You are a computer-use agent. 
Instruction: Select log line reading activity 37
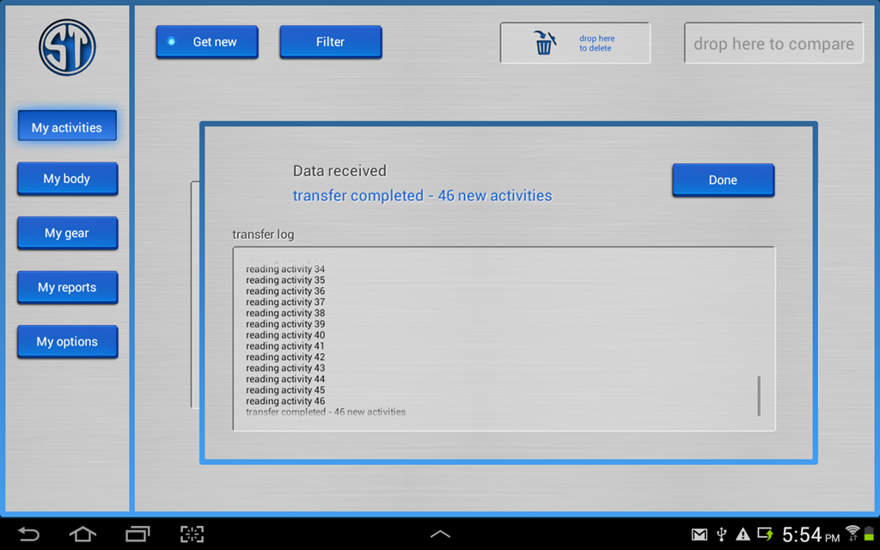click(285, 302)
